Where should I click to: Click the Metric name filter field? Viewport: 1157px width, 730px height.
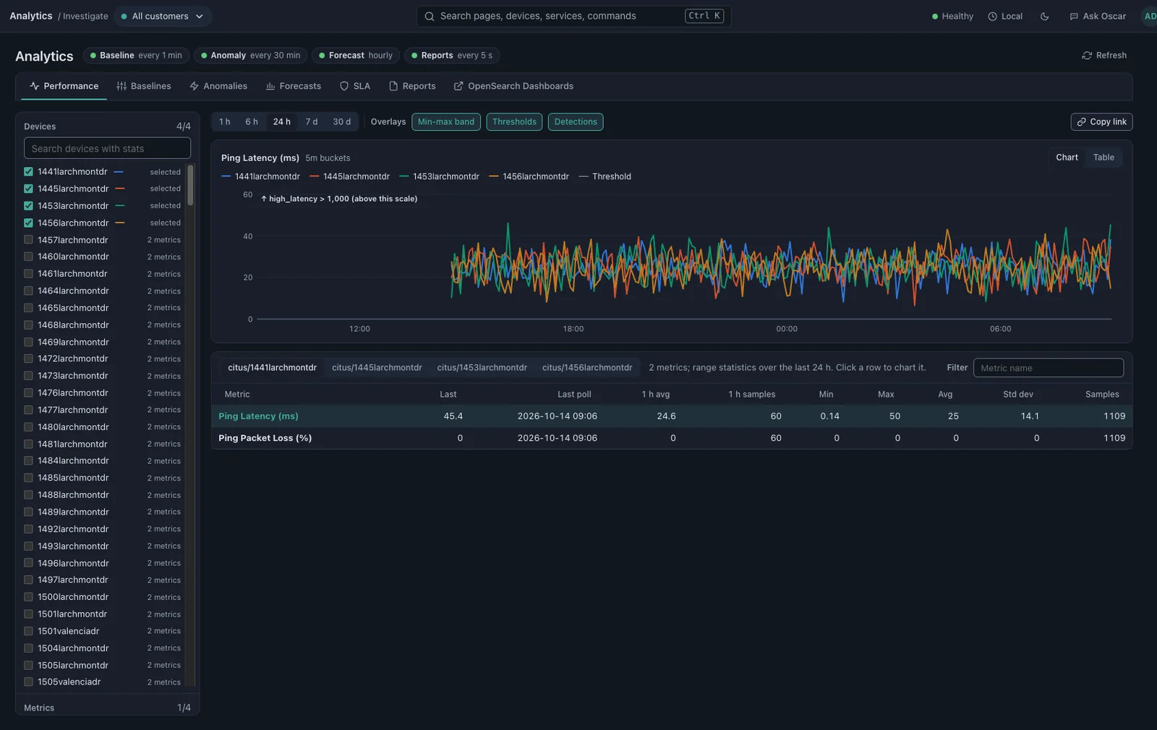(1049, 368)
